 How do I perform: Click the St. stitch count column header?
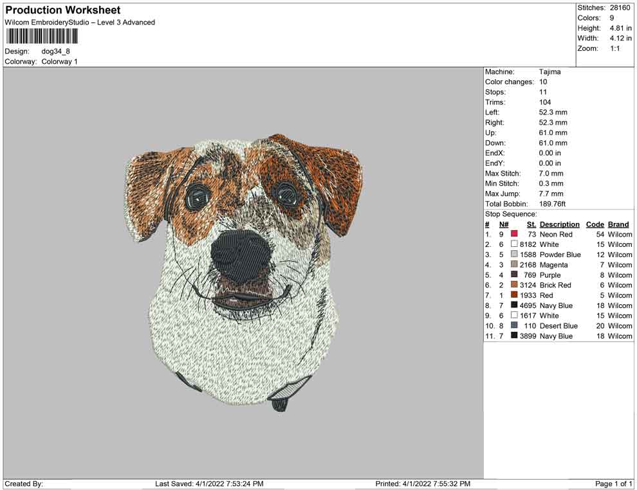click(x=531, y=224)
